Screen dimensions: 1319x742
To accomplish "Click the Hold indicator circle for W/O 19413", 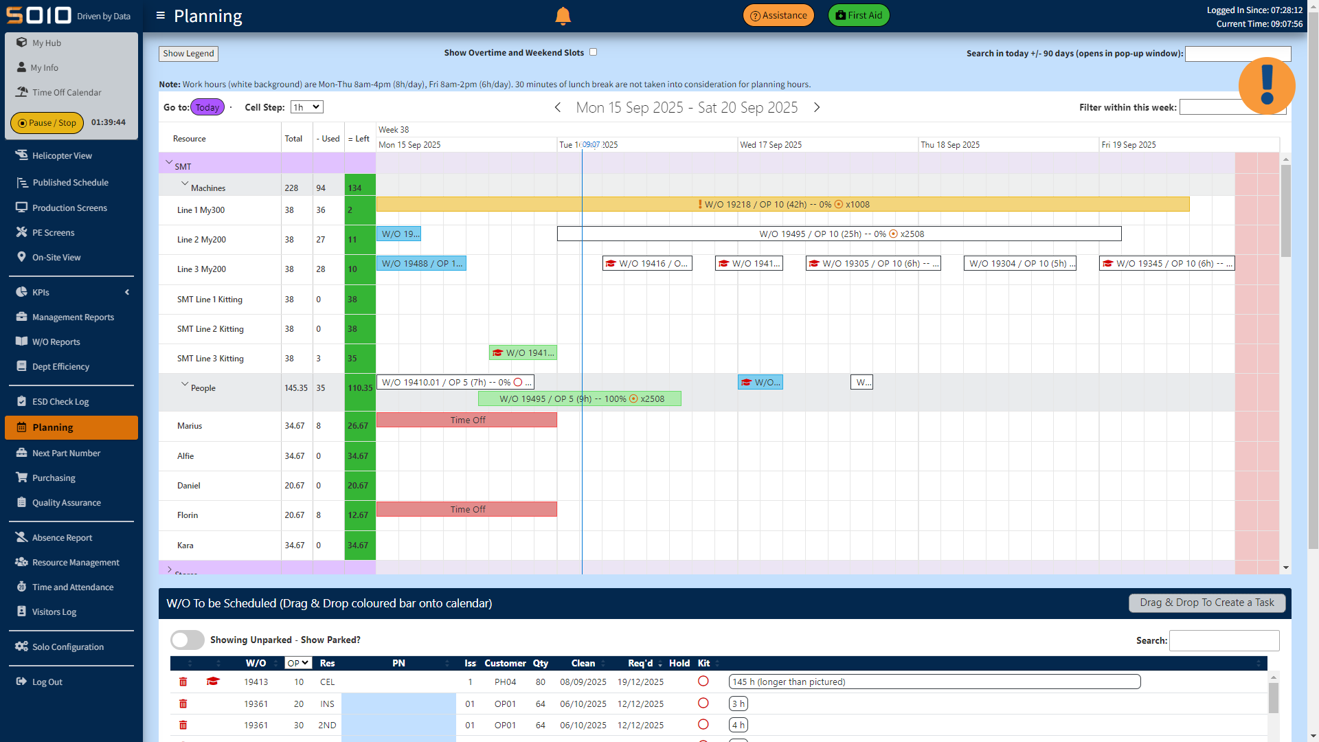I will tap(703, 681).
